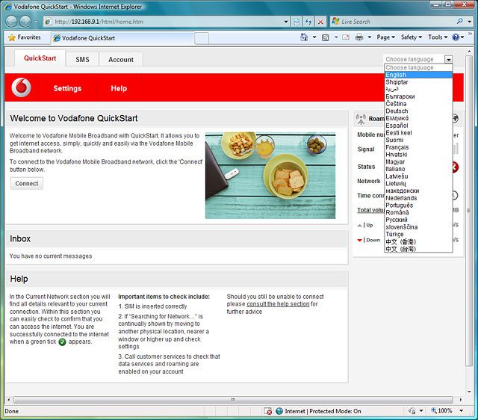
Task: Open the Favorites star button
Action: 24,37
